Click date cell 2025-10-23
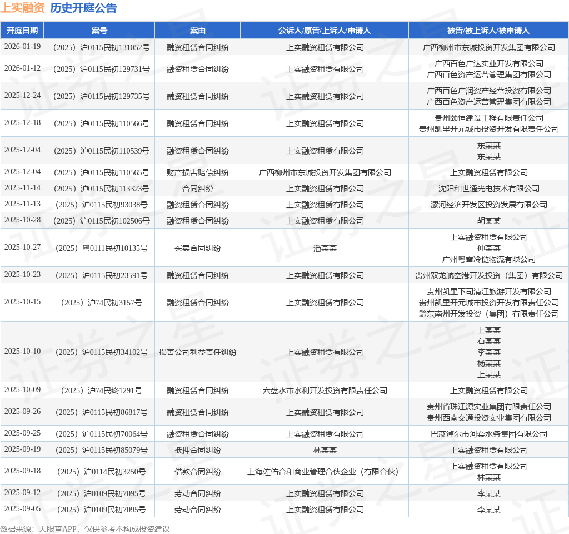This screenshot has width=569, height=534. (22, 275)
